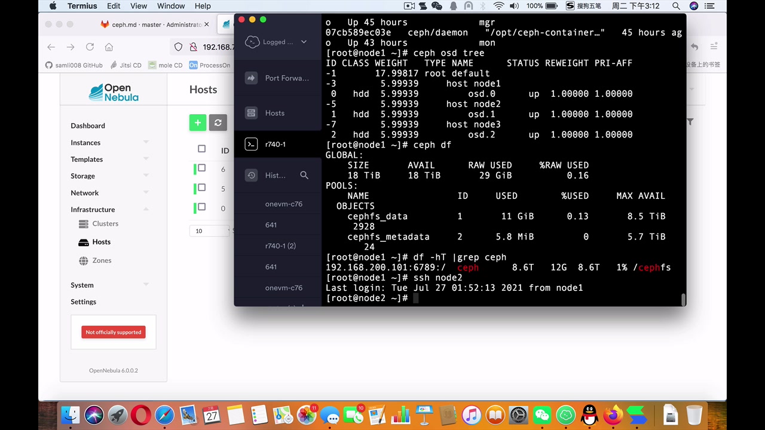Image resolution: width=765 pixels, height=430 pixels.
Task: Click the filter funnel icon in OpenNebula
Action: tap(690, 122)
